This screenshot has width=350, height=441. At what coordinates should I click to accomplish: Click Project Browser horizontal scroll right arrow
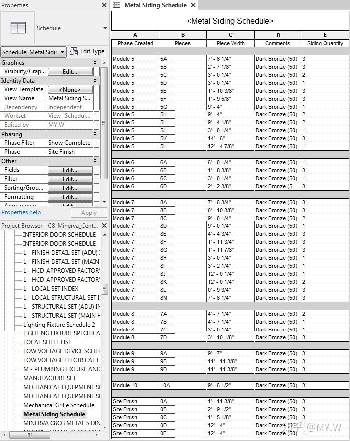tap(97, 435)
